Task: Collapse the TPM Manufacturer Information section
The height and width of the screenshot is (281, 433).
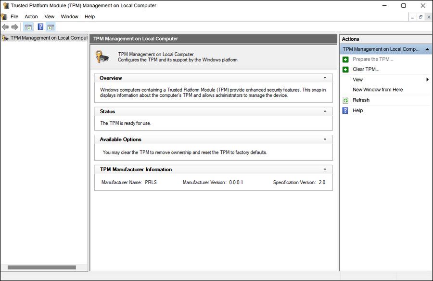Action: [325, 169]
